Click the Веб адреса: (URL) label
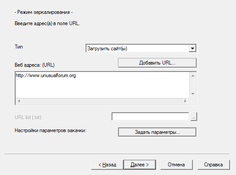 [35, 65]
